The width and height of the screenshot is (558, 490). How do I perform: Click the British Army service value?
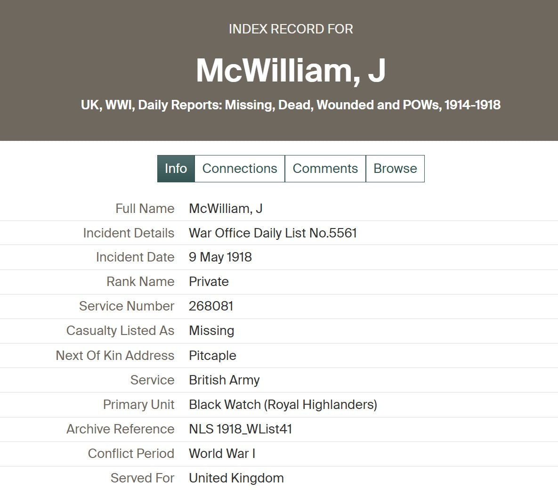point(224,380)
